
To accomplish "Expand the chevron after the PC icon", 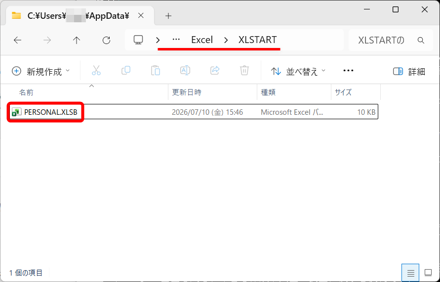I will pos(158,40).
